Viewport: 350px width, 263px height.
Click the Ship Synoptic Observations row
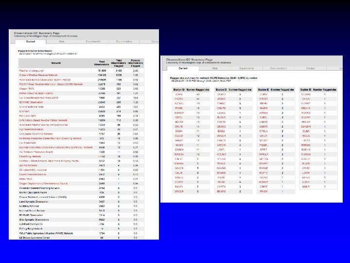point(81,220)
